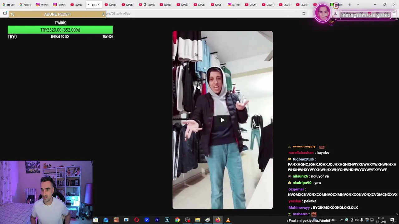Open the mail app taskbar icon
The height and width of the screenshot is (224, 399).
106,220
